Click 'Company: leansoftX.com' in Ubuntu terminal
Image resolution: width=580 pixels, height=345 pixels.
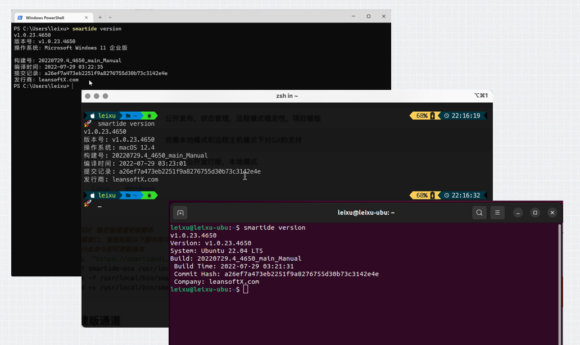coord(216,282)
